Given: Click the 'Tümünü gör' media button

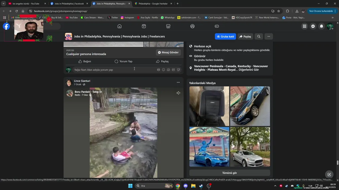Looking at the screenshot, I should pos(230,173).
